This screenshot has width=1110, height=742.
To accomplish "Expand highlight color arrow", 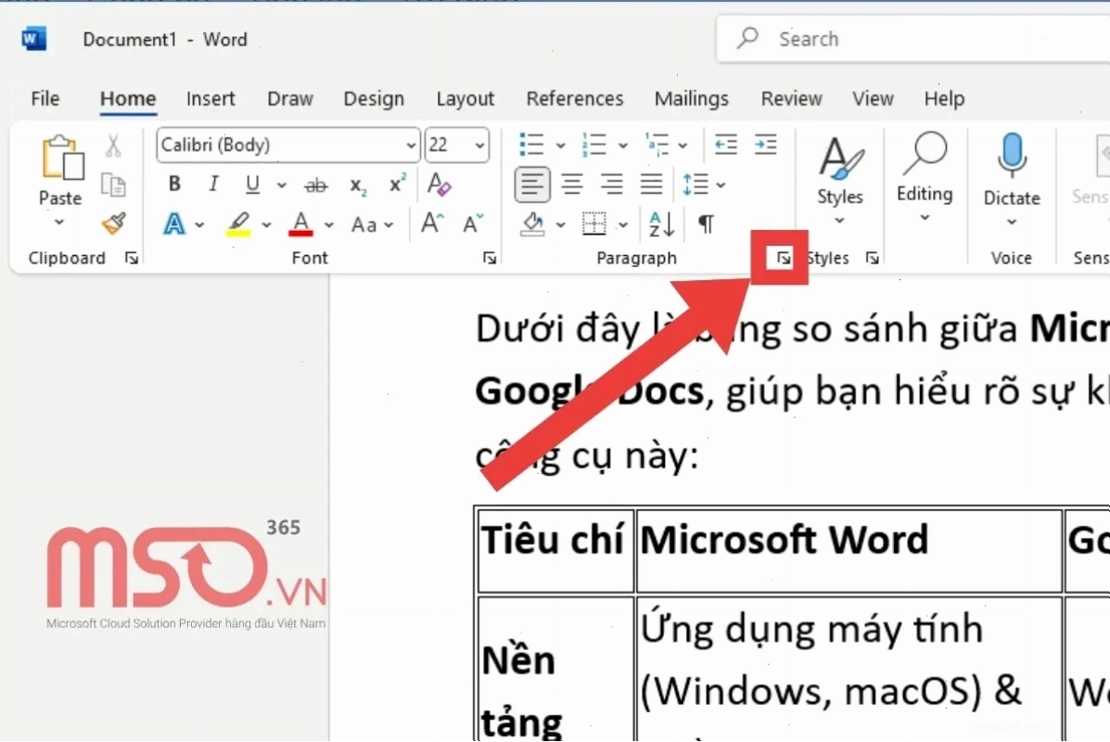I will pos(266,225).
